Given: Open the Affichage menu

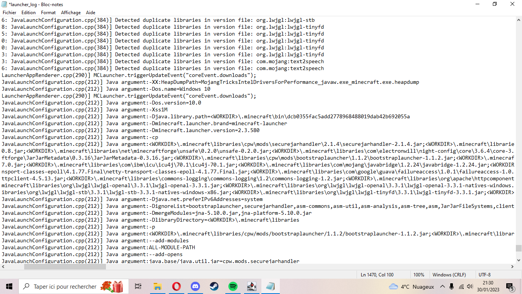Looking at the screenshot, I should pyautogui.click(x=71, y=13).
